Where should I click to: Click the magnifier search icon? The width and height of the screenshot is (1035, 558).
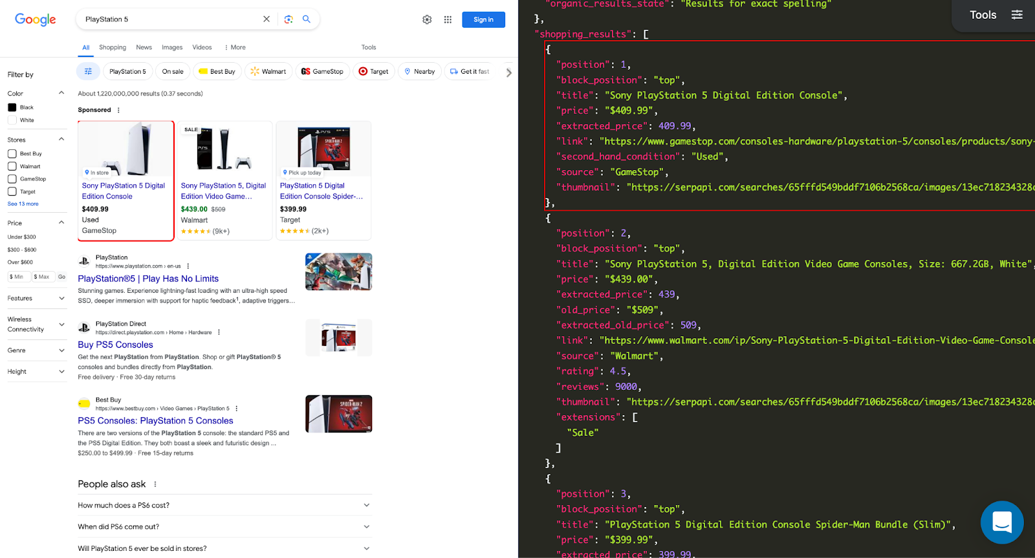(307, 19)
